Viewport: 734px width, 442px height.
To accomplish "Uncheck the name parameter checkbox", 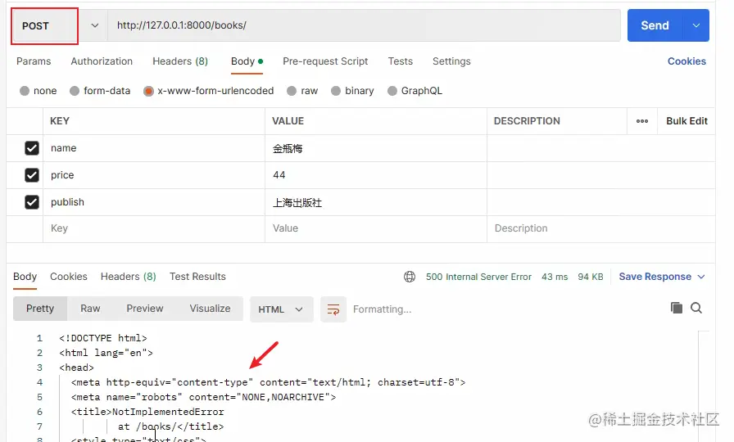I will [x=32, y=148].
